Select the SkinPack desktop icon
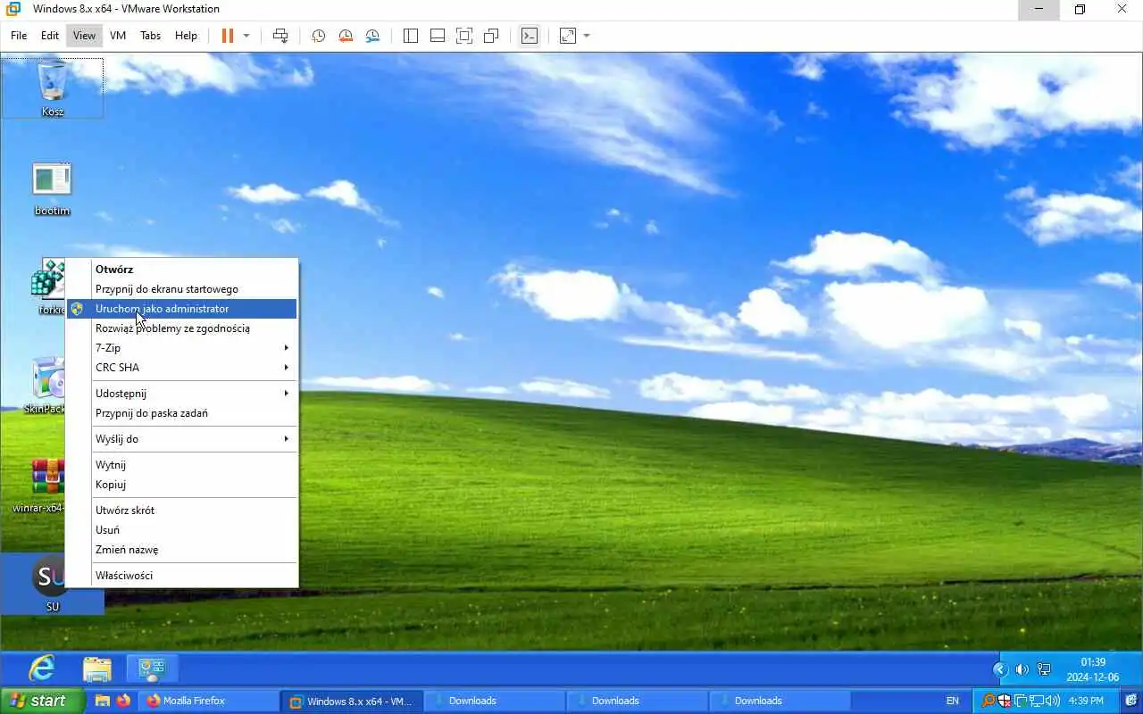 46,386
